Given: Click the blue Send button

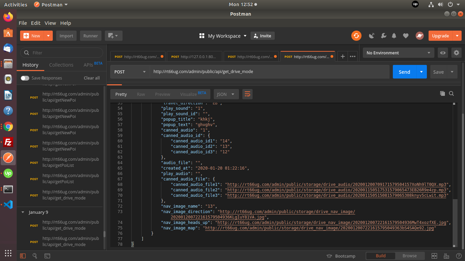Looking at the screenshot, I should 404,72.
